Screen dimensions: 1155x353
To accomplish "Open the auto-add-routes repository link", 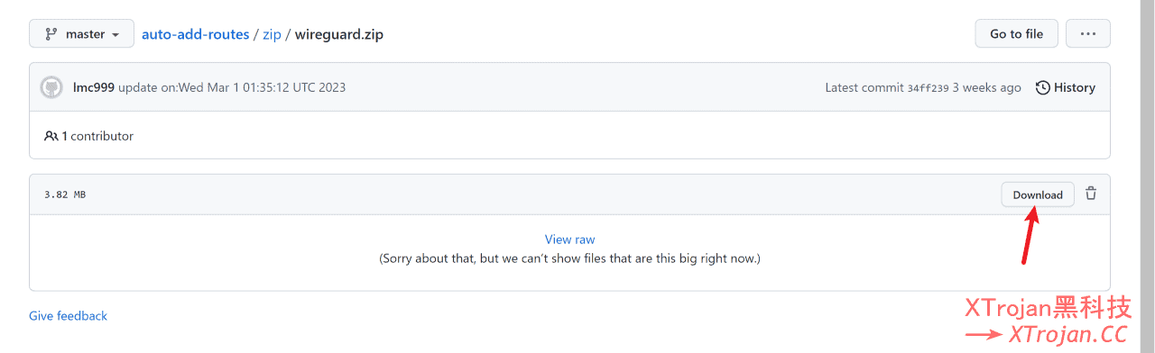I will 195,34.
